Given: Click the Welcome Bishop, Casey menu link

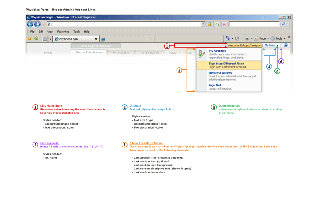Looking at the screenshot, I should (x=244, y=45).
